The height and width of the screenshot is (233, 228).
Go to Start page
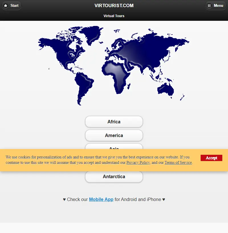point(11,6)
